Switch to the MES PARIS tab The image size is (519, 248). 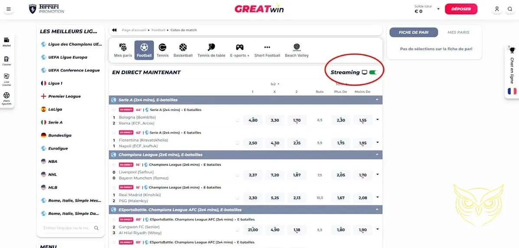click(458, 33)
